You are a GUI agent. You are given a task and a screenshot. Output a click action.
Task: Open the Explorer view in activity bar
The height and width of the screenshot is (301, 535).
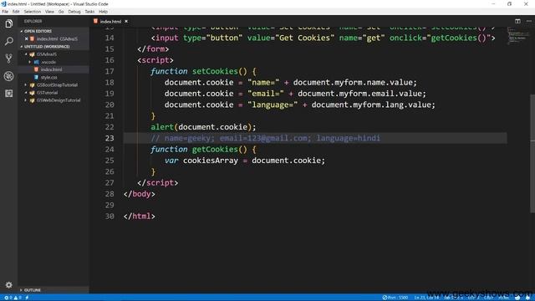(9, 23)
